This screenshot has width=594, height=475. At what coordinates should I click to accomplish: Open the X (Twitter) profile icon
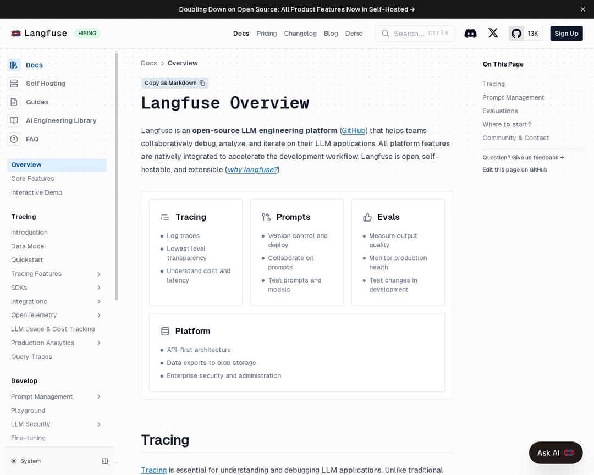493,33
